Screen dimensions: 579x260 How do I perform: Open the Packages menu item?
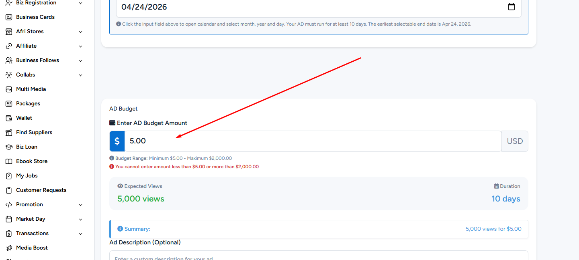tap(28, 104)
